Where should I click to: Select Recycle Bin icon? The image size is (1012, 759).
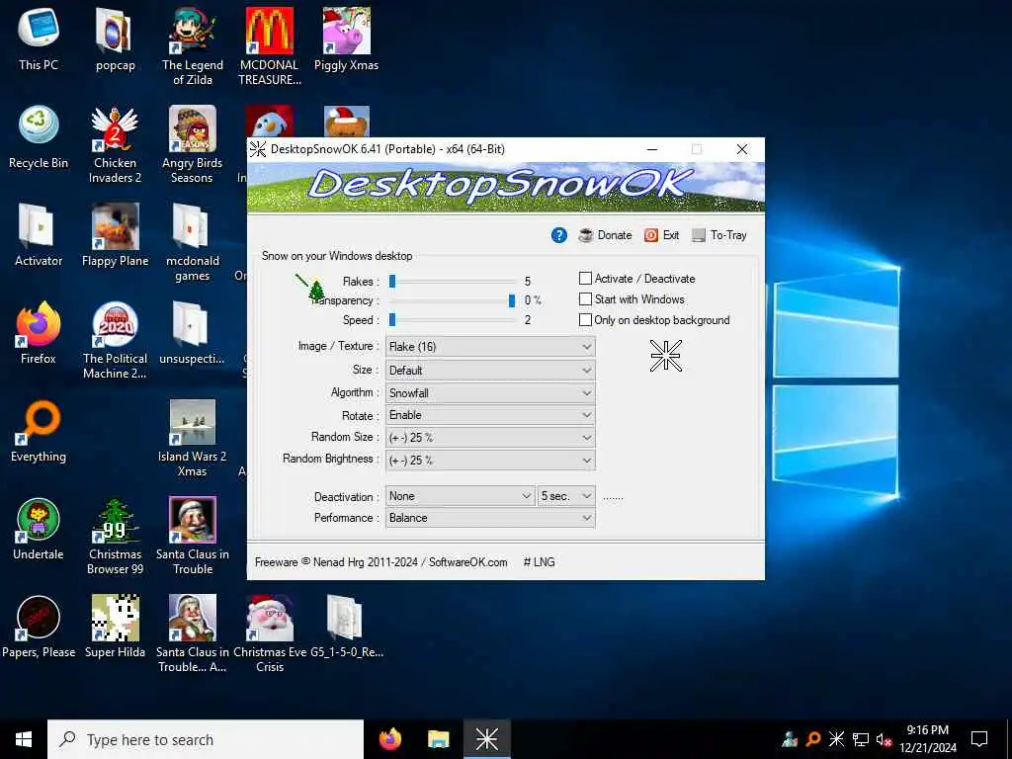coord(39,137)
